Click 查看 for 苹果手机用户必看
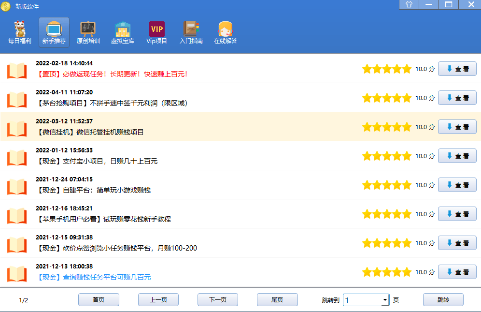Screen dimensions: 481x312 click(457, 214)
